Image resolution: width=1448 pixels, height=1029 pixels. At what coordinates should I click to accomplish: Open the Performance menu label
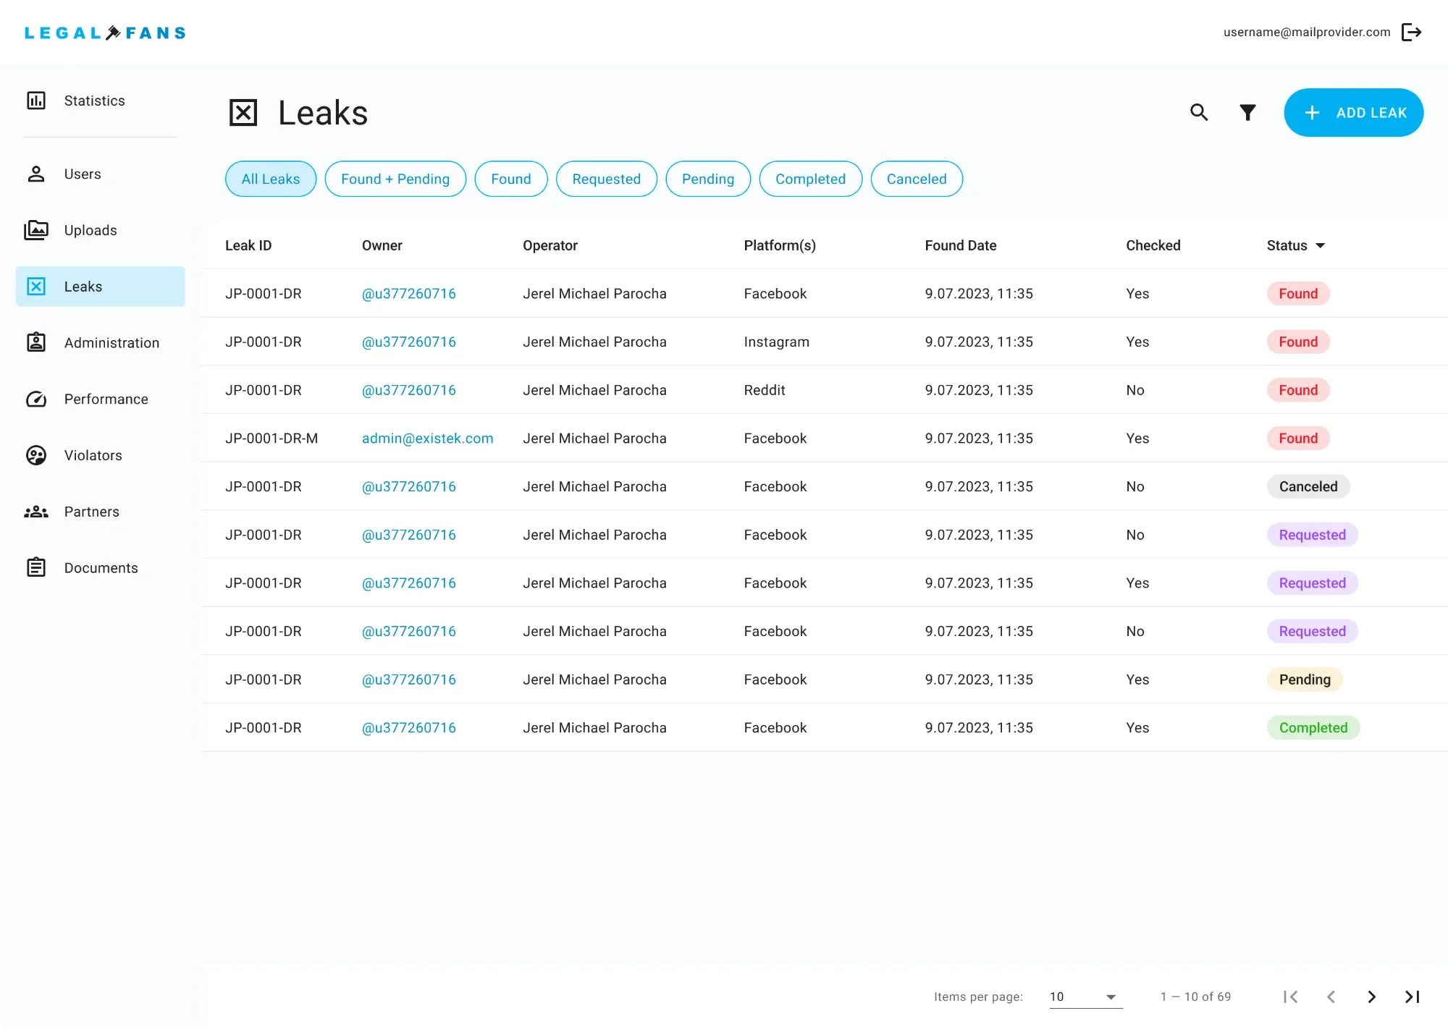106,399
